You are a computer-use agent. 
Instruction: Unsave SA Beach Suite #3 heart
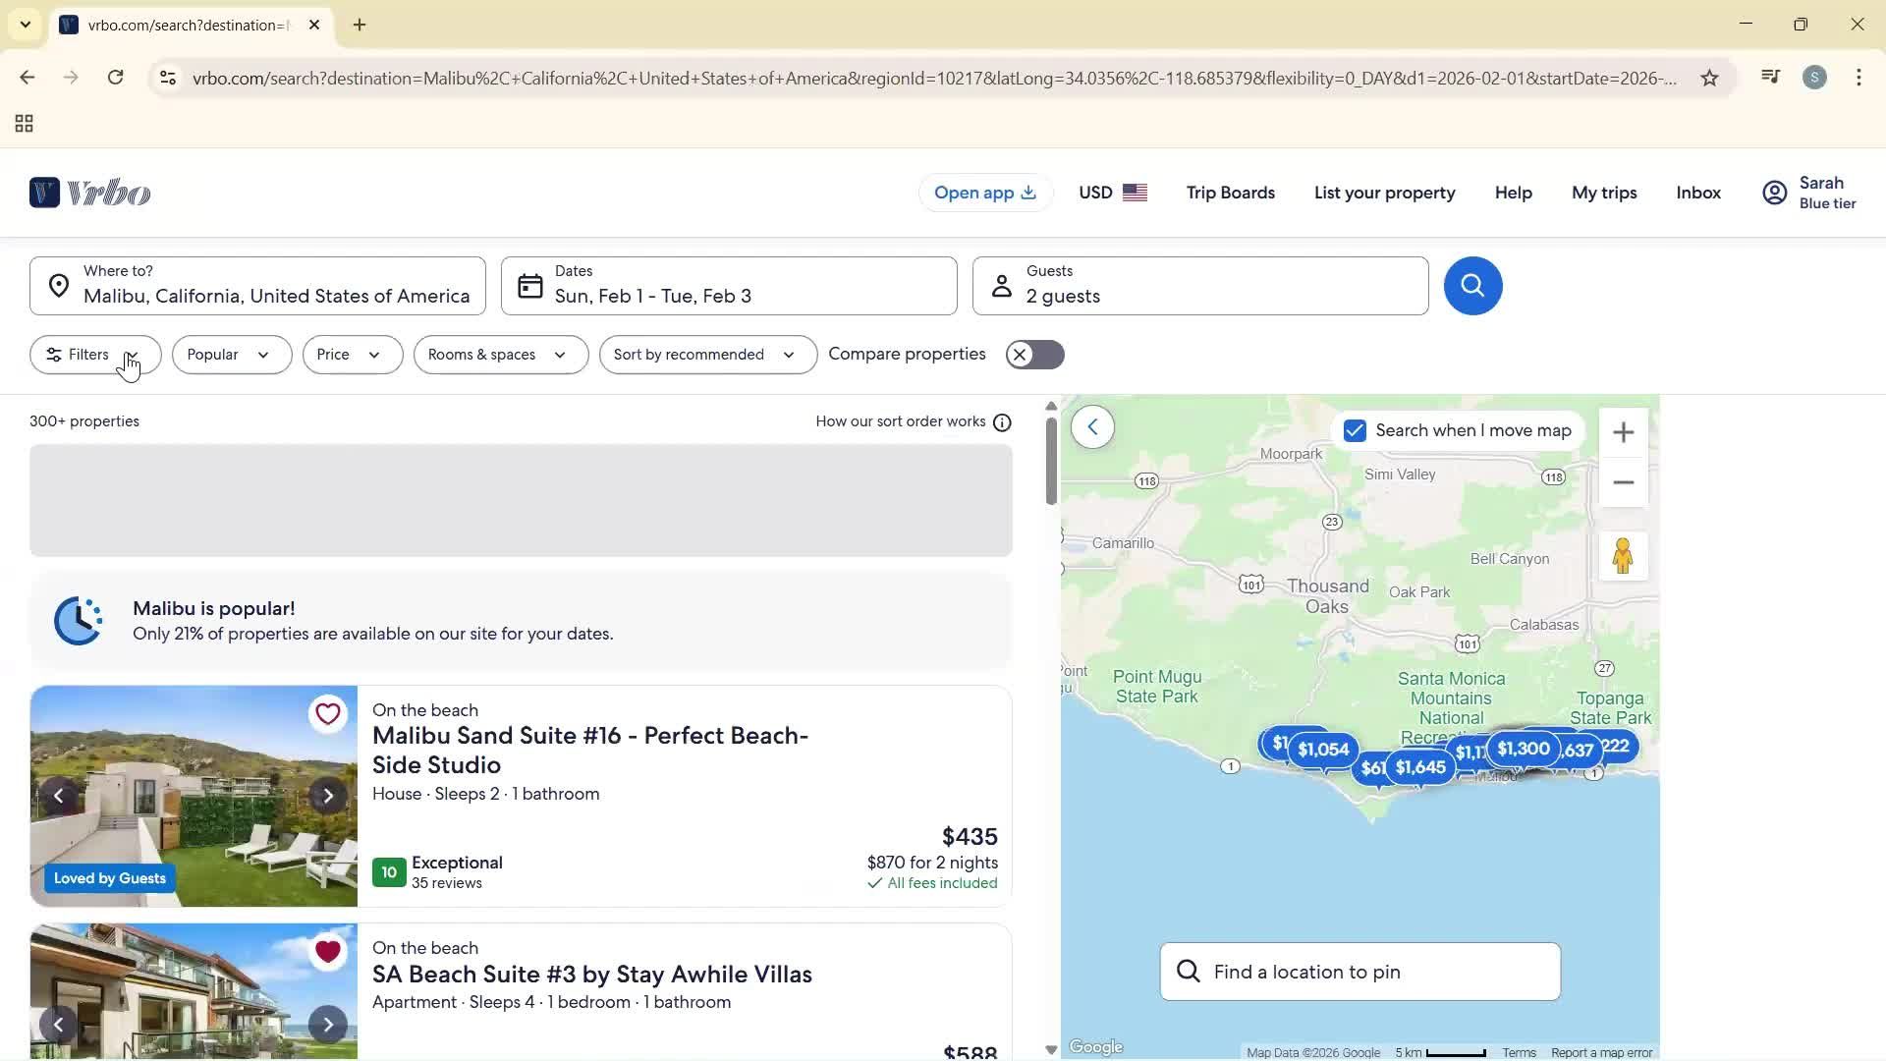[328, 951]
